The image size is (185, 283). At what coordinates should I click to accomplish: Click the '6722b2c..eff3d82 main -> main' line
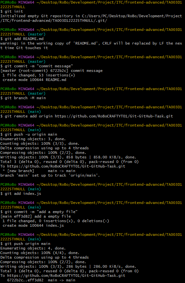(41, 280)
